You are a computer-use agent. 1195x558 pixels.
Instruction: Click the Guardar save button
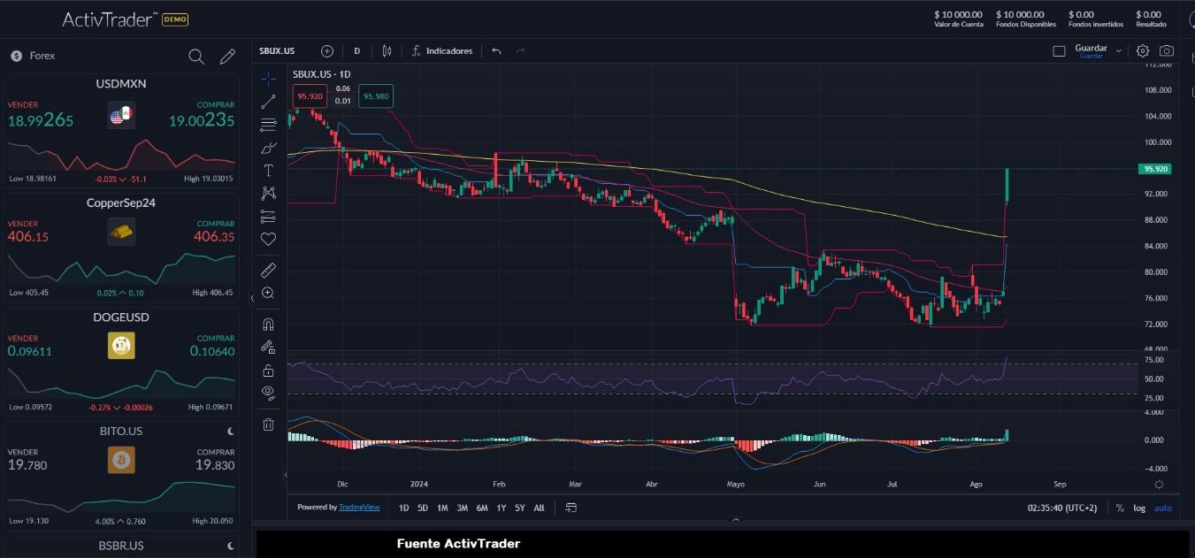coord(1091,51)
